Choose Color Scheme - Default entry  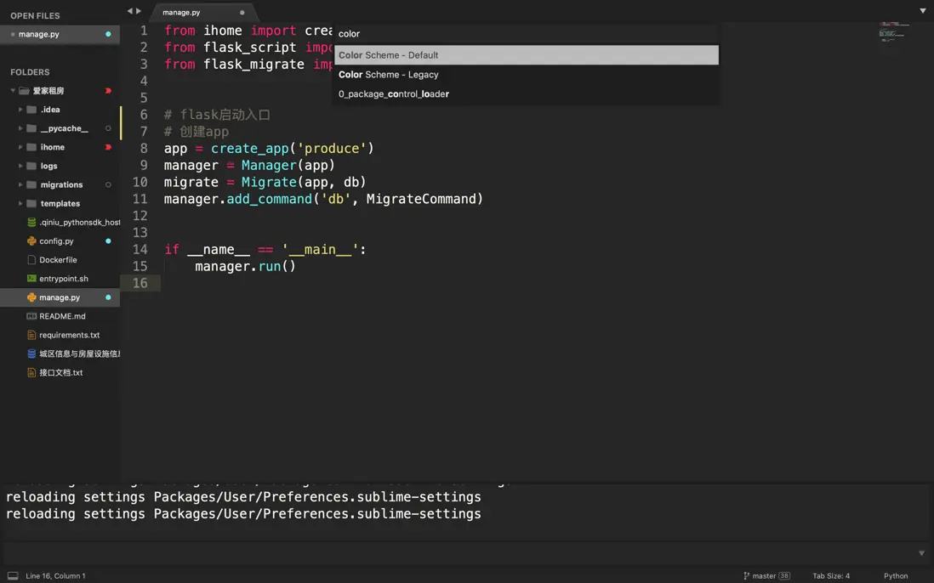(x=526, y=55)
